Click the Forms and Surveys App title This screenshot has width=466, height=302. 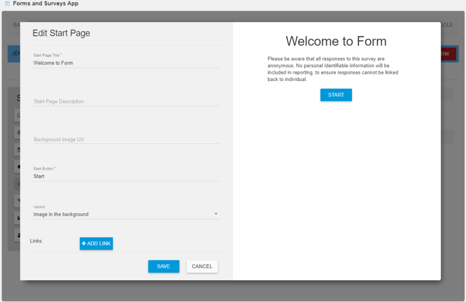pyautogui.click(x=46, y=4)
